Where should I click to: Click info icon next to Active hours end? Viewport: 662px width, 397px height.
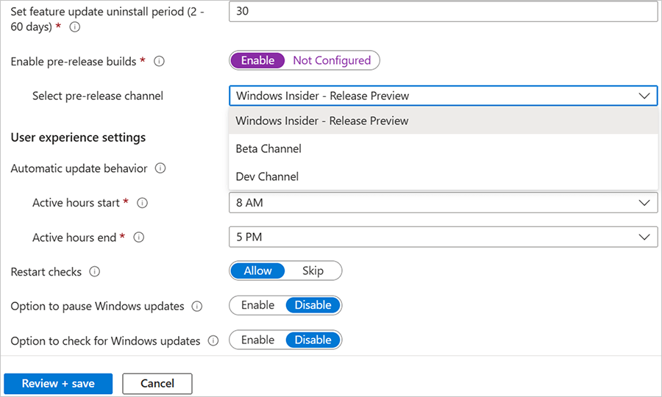pos(138,237)
